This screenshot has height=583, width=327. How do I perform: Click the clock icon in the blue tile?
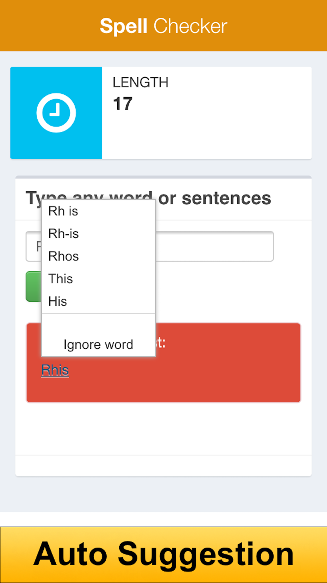[56, 113]
